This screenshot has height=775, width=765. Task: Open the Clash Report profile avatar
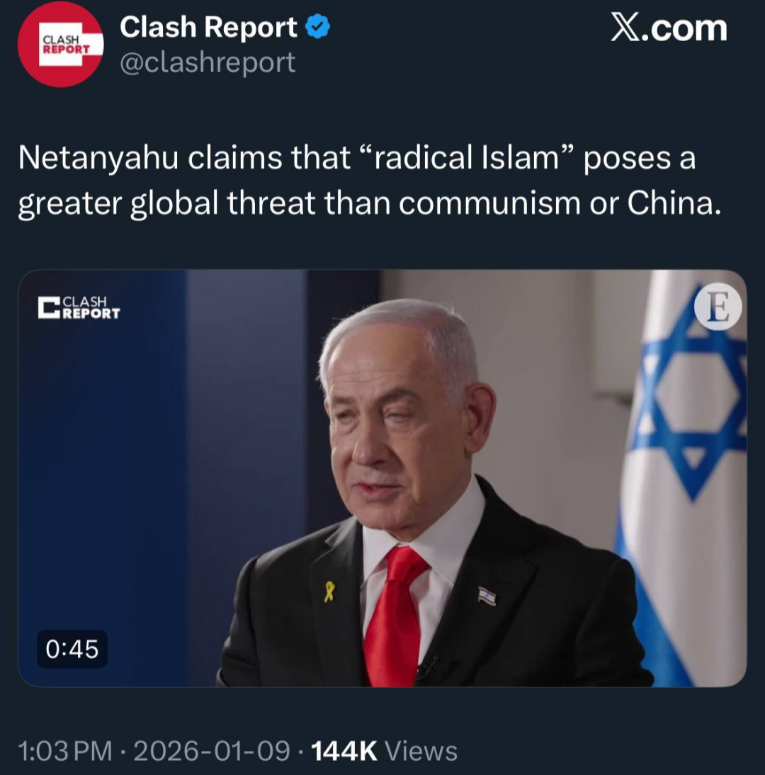pyautogui.click(x=60, y=45)
